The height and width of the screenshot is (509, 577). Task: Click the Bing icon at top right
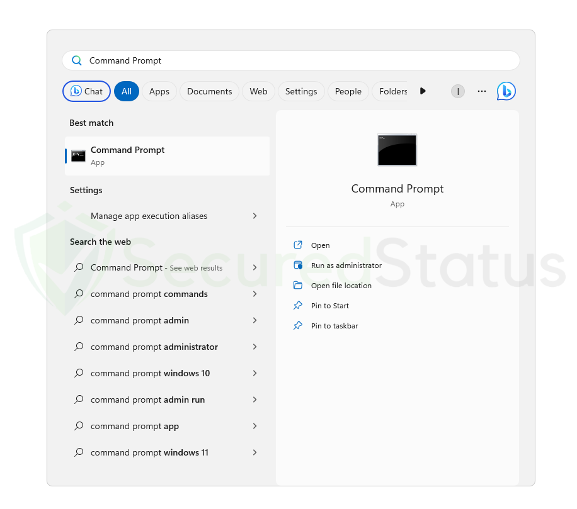click(x=506, y=91)
